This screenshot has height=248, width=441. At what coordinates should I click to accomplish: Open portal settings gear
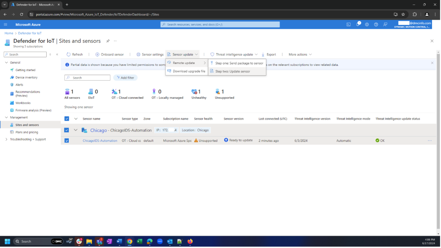point(367,25)
